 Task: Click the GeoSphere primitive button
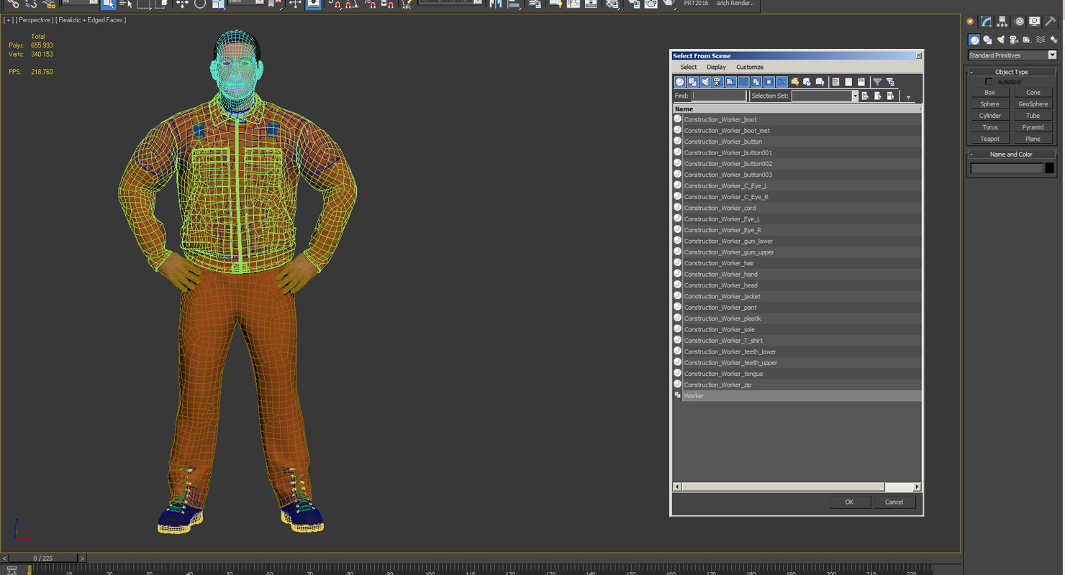pyautogui.click(x=1033, y=104)
